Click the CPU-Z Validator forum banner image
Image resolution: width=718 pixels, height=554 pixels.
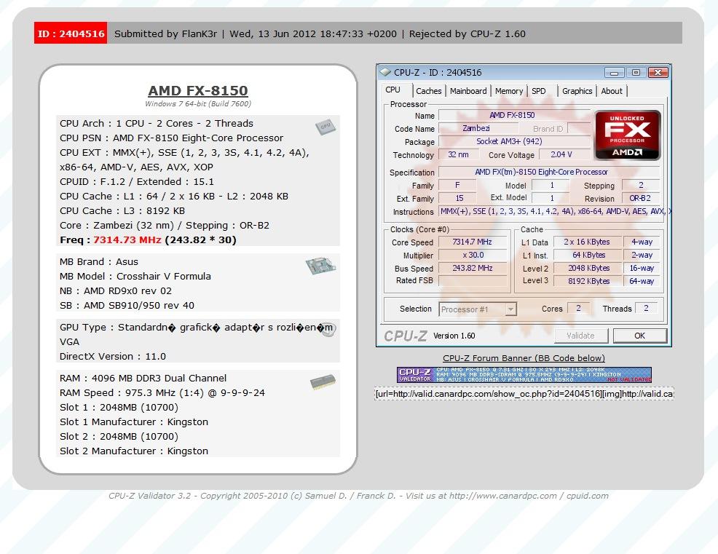pos(524,374)
